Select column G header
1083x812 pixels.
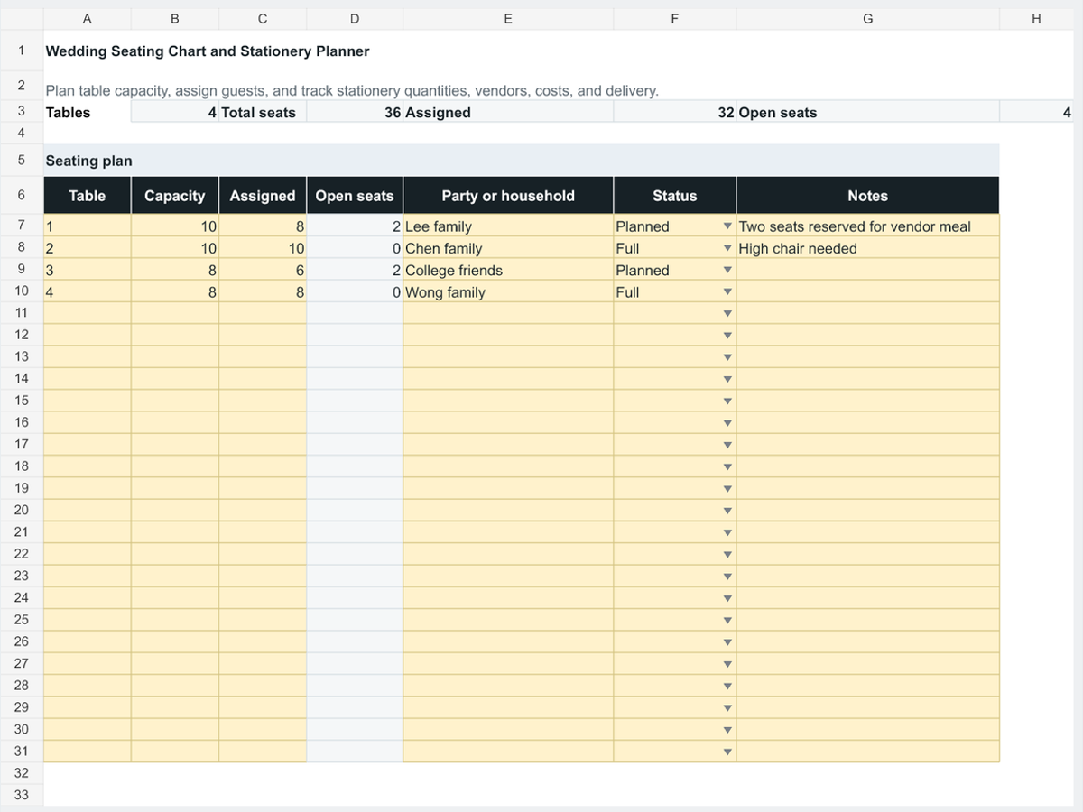tap(867, 18)
